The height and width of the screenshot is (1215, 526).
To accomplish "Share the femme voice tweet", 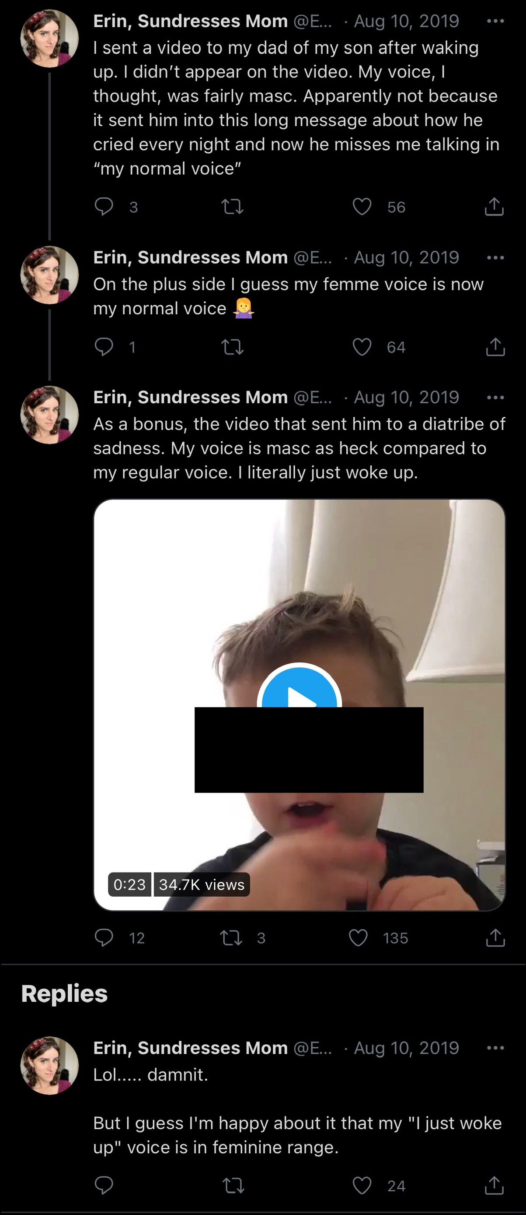I will (495, 347).
